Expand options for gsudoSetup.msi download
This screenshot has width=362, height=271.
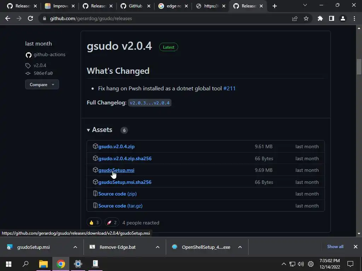coord(75,247)
